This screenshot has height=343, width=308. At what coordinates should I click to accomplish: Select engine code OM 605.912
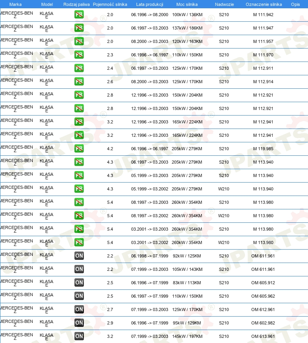(263, 283)
